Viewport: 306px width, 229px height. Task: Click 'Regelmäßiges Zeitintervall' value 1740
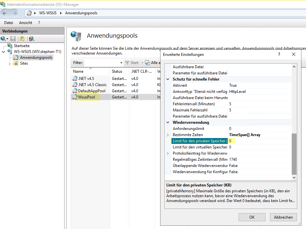tap(233, 159)
